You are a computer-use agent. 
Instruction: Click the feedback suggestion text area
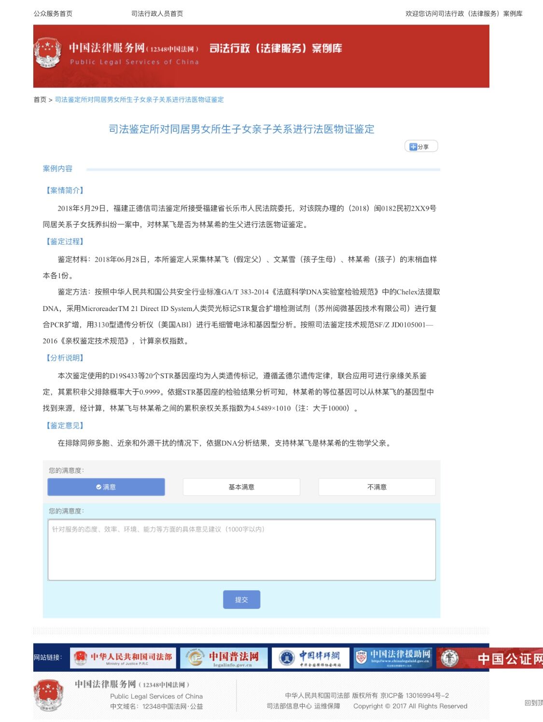click(241, 550)
